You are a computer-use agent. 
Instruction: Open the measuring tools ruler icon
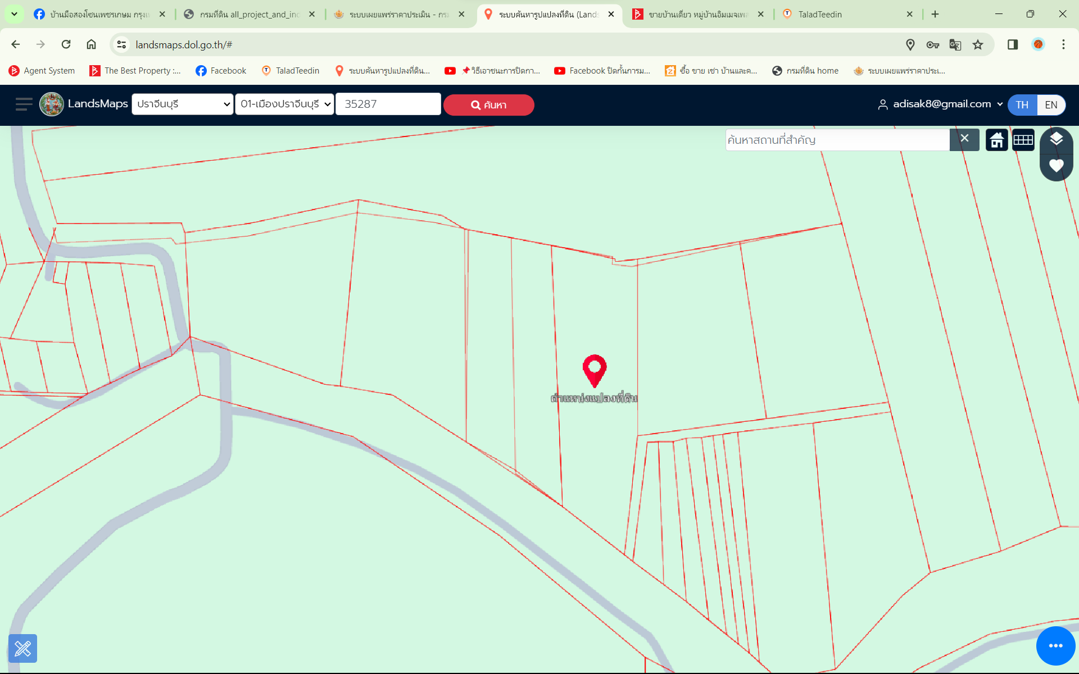click(x=22, y=648)
